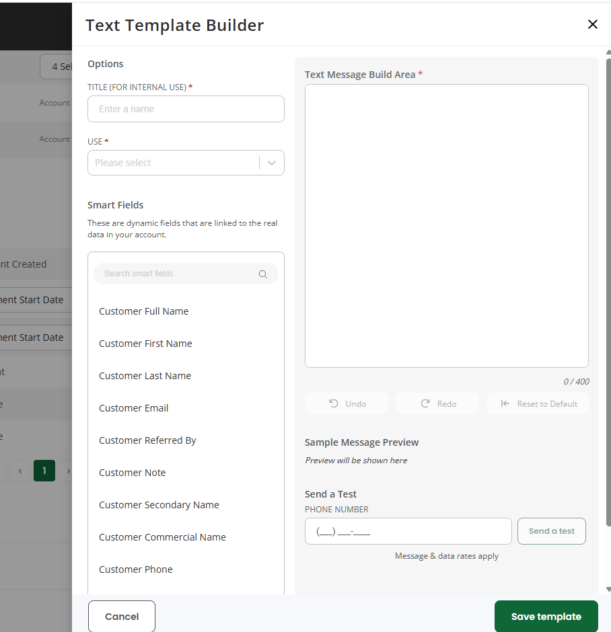Click the Redo button
Image resolution: width=611 pixels, height=632 pixels.
pos(437,403)
